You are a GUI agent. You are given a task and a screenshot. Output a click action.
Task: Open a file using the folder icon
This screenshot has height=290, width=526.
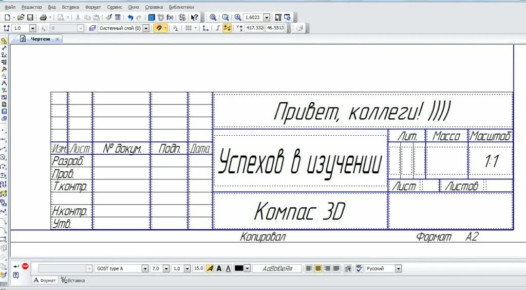(x=21, y=17)
